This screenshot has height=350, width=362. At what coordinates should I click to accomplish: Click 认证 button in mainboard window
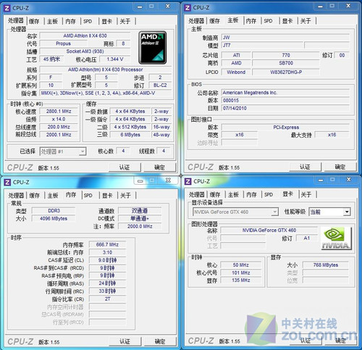[306, 167]
